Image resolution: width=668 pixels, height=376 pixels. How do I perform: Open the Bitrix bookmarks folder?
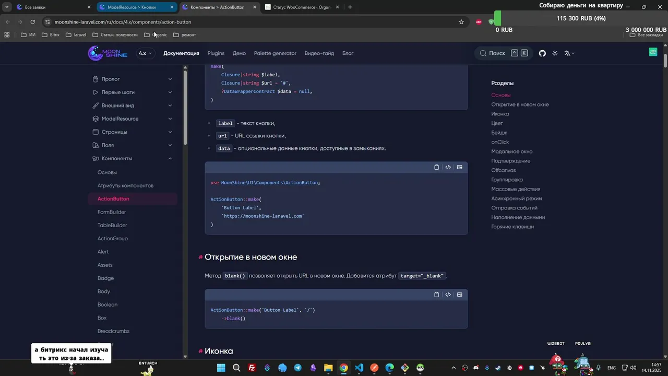50,35
